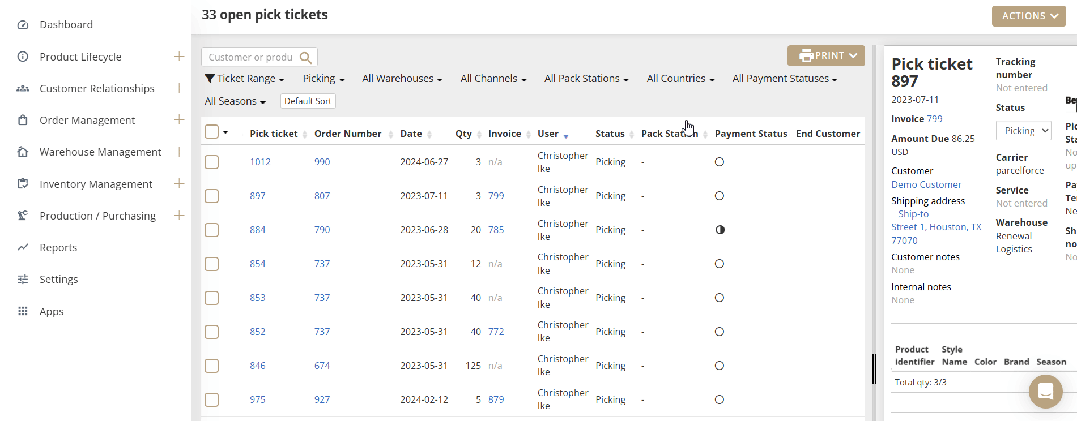Focus the Customer or product search field

[250, 57]
